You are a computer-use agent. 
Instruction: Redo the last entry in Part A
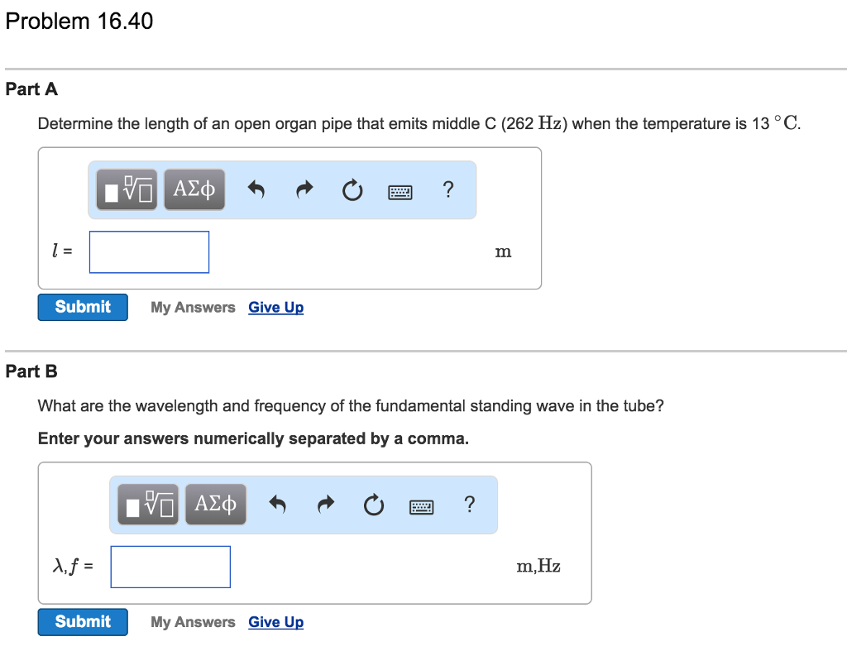click(x=304, y=189)
